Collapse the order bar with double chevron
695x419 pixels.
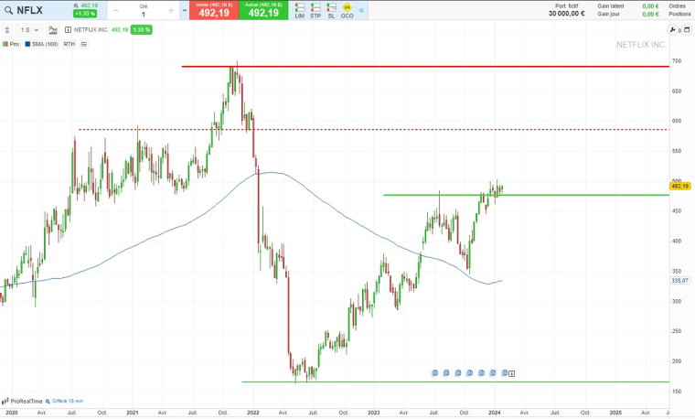pyautogui.click(x=362, y=10)
